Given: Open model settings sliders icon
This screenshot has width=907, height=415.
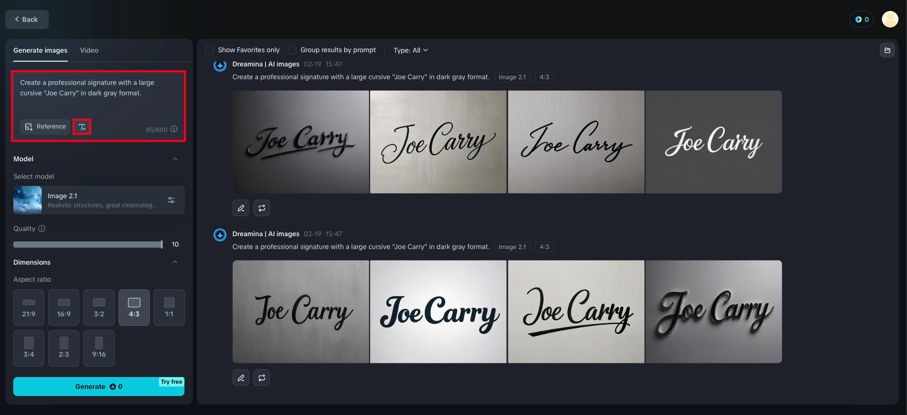Looking at the screenshot, I should click(x=171, y=200).
